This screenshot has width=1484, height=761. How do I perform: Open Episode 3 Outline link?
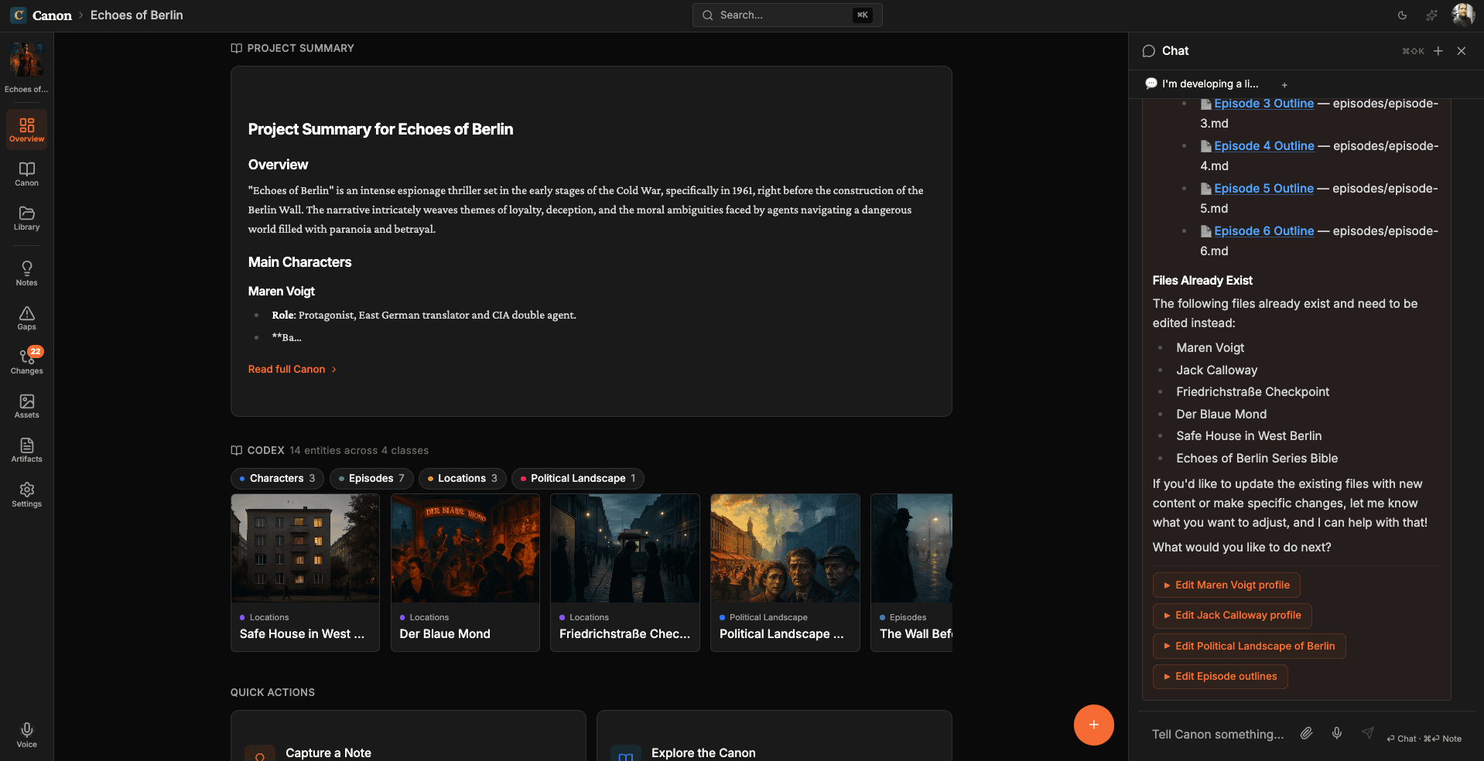click(1263, 104)
